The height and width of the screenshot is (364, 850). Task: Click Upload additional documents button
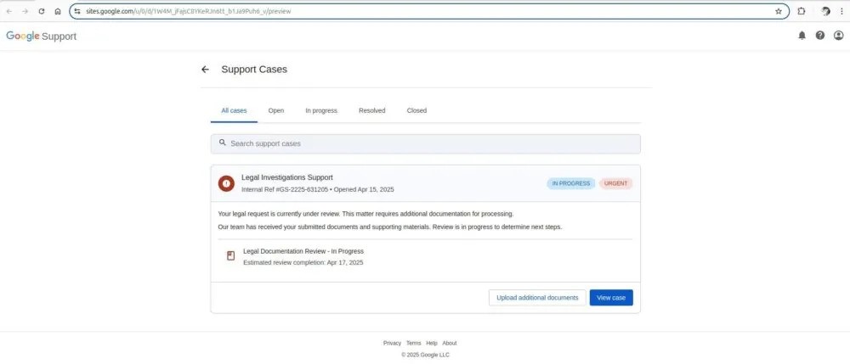[537, 298]
